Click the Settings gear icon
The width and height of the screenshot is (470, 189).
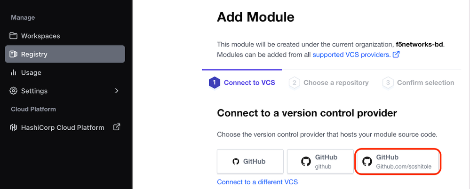tap(13, 91)
